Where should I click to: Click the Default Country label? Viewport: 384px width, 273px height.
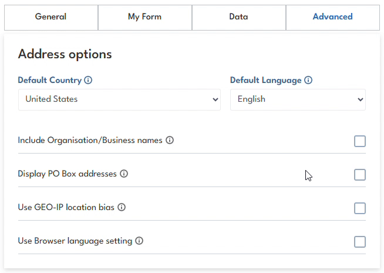click(50, 80)
